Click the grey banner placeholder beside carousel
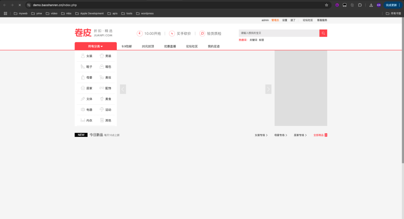 [x=301, y=88]
